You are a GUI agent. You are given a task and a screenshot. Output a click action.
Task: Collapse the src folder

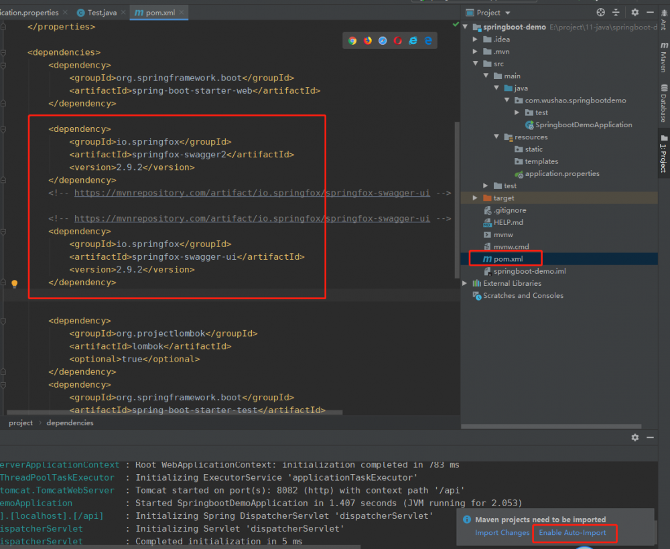pyautogui.click(x=476, y=64)
